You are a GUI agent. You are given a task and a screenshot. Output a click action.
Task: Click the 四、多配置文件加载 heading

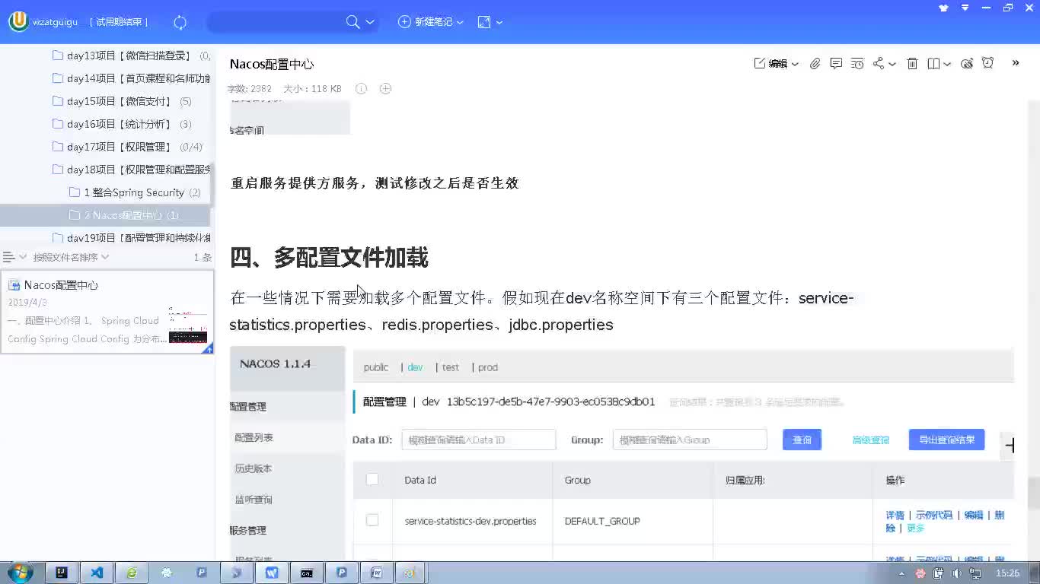pyautogui.click(x=329, y=258)
